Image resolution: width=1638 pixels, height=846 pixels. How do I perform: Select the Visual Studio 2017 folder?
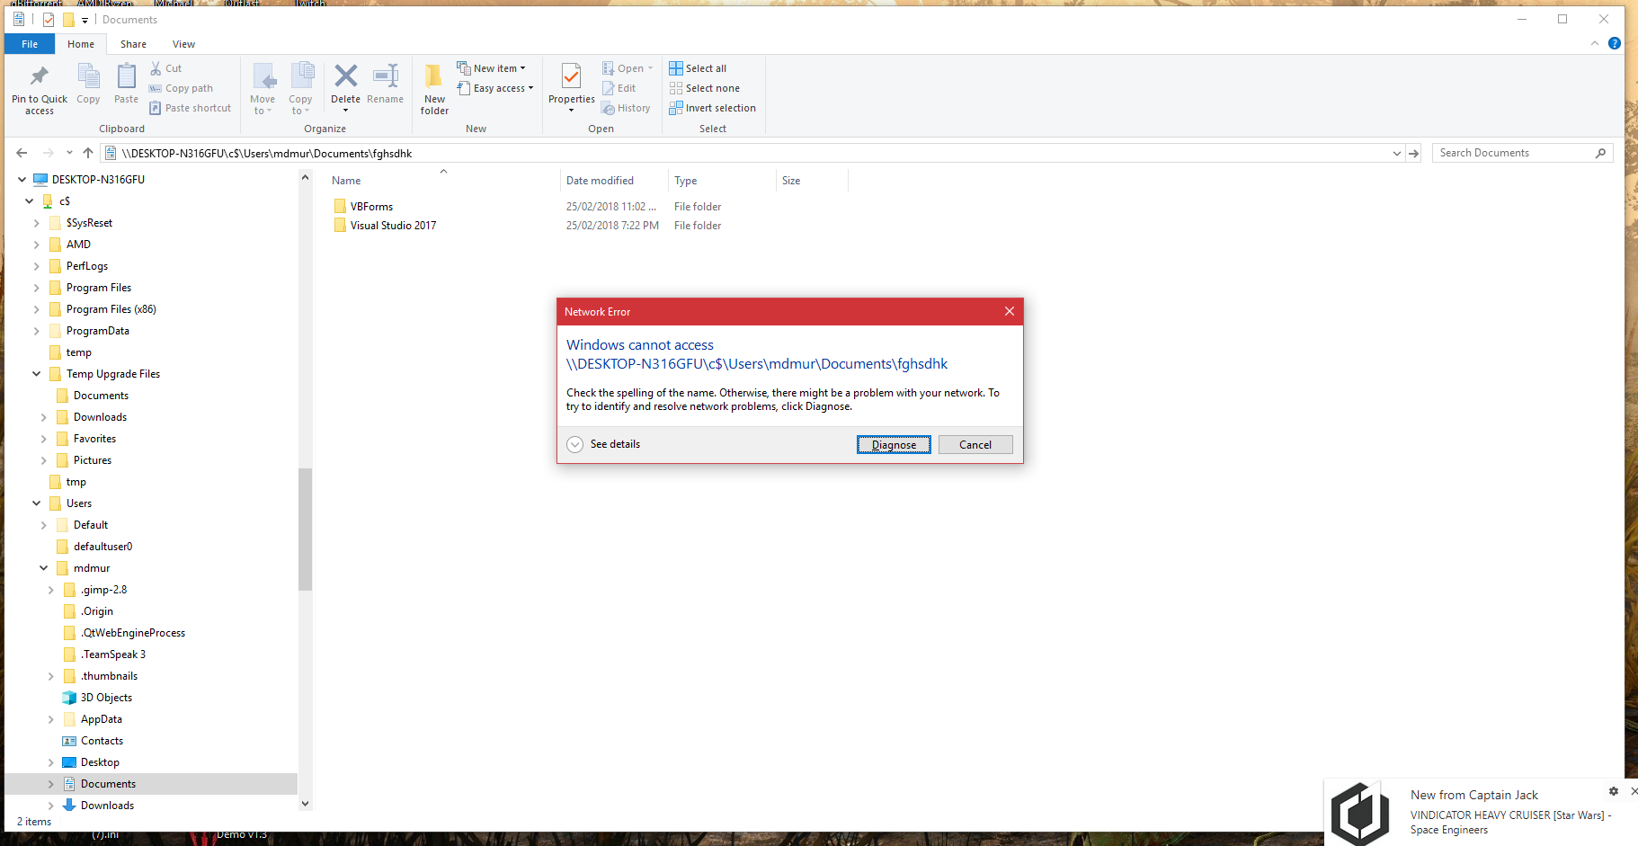(x=393, y=226)
